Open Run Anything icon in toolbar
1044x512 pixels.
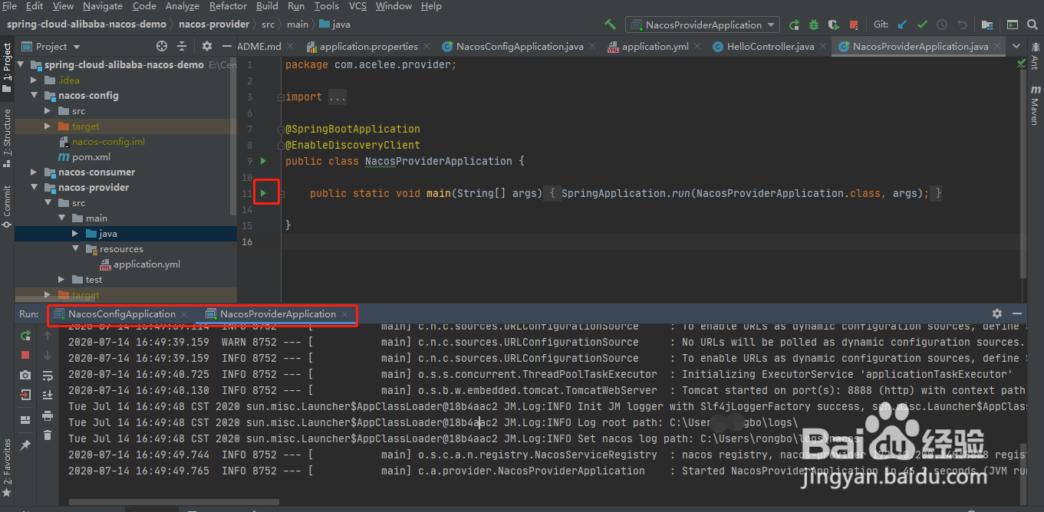tap(1013, 25)
